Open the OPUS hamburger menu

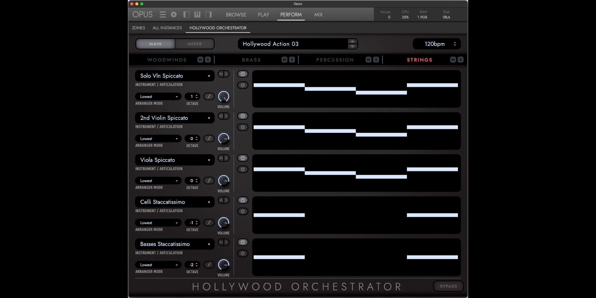(x=163, y=15)
